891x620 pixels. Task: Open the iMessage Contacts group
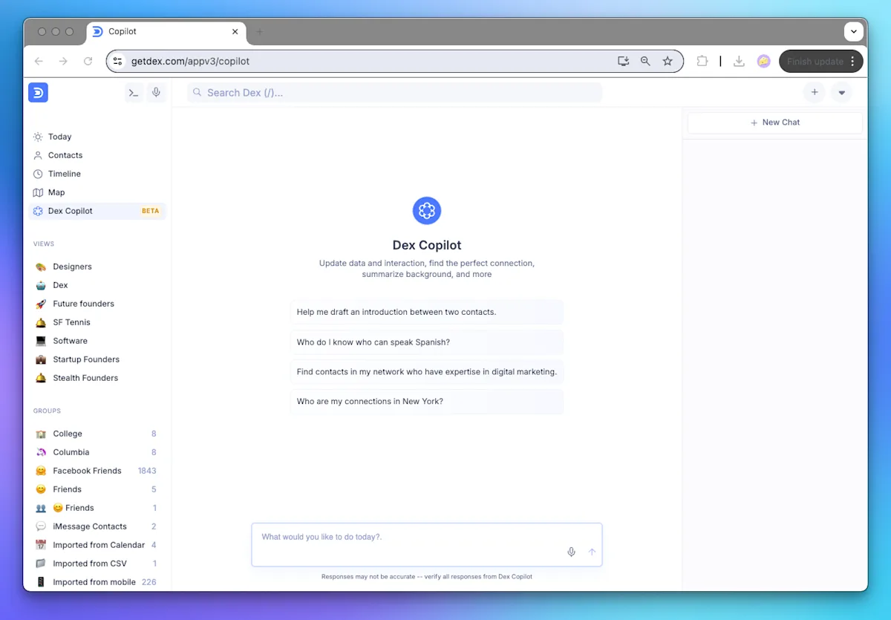(x=97, y=526)
